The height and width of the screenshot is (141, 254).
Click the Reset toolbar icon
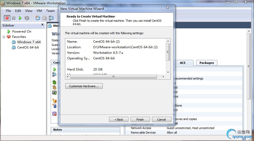coord(27,18)
